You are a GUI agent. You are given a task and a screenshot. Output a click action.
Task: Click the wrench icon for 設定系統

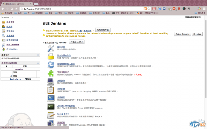click(x=51, y=48)
